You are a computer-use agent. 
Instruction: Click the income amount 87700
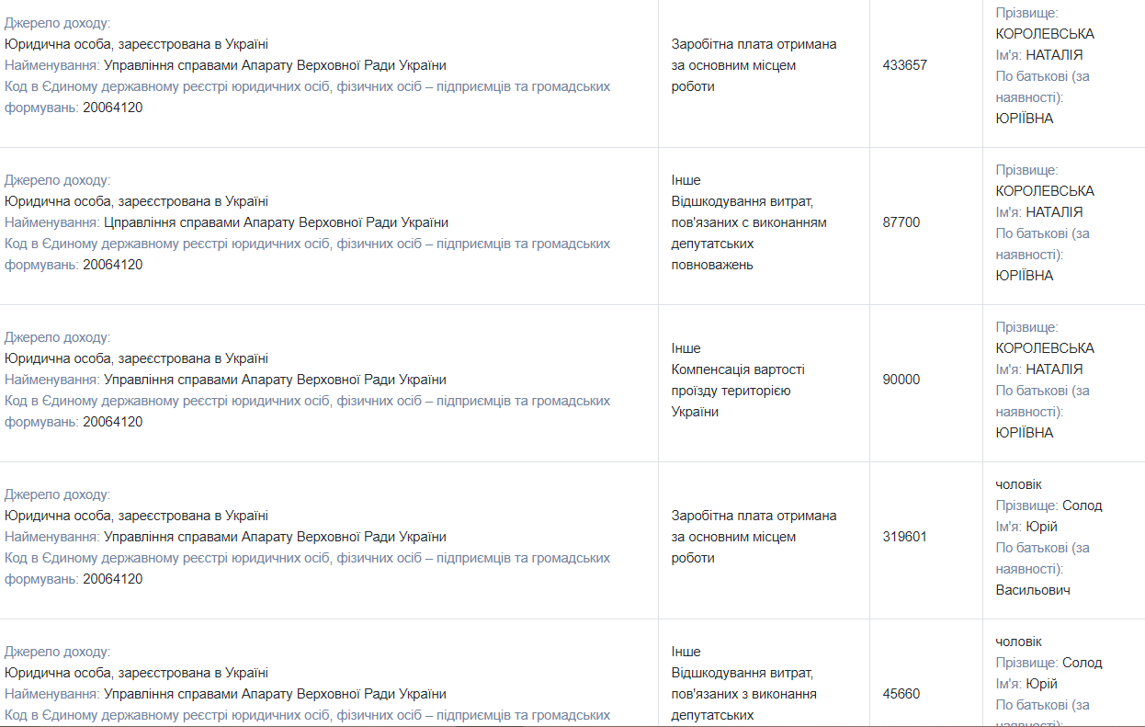[x=901, y=222]
